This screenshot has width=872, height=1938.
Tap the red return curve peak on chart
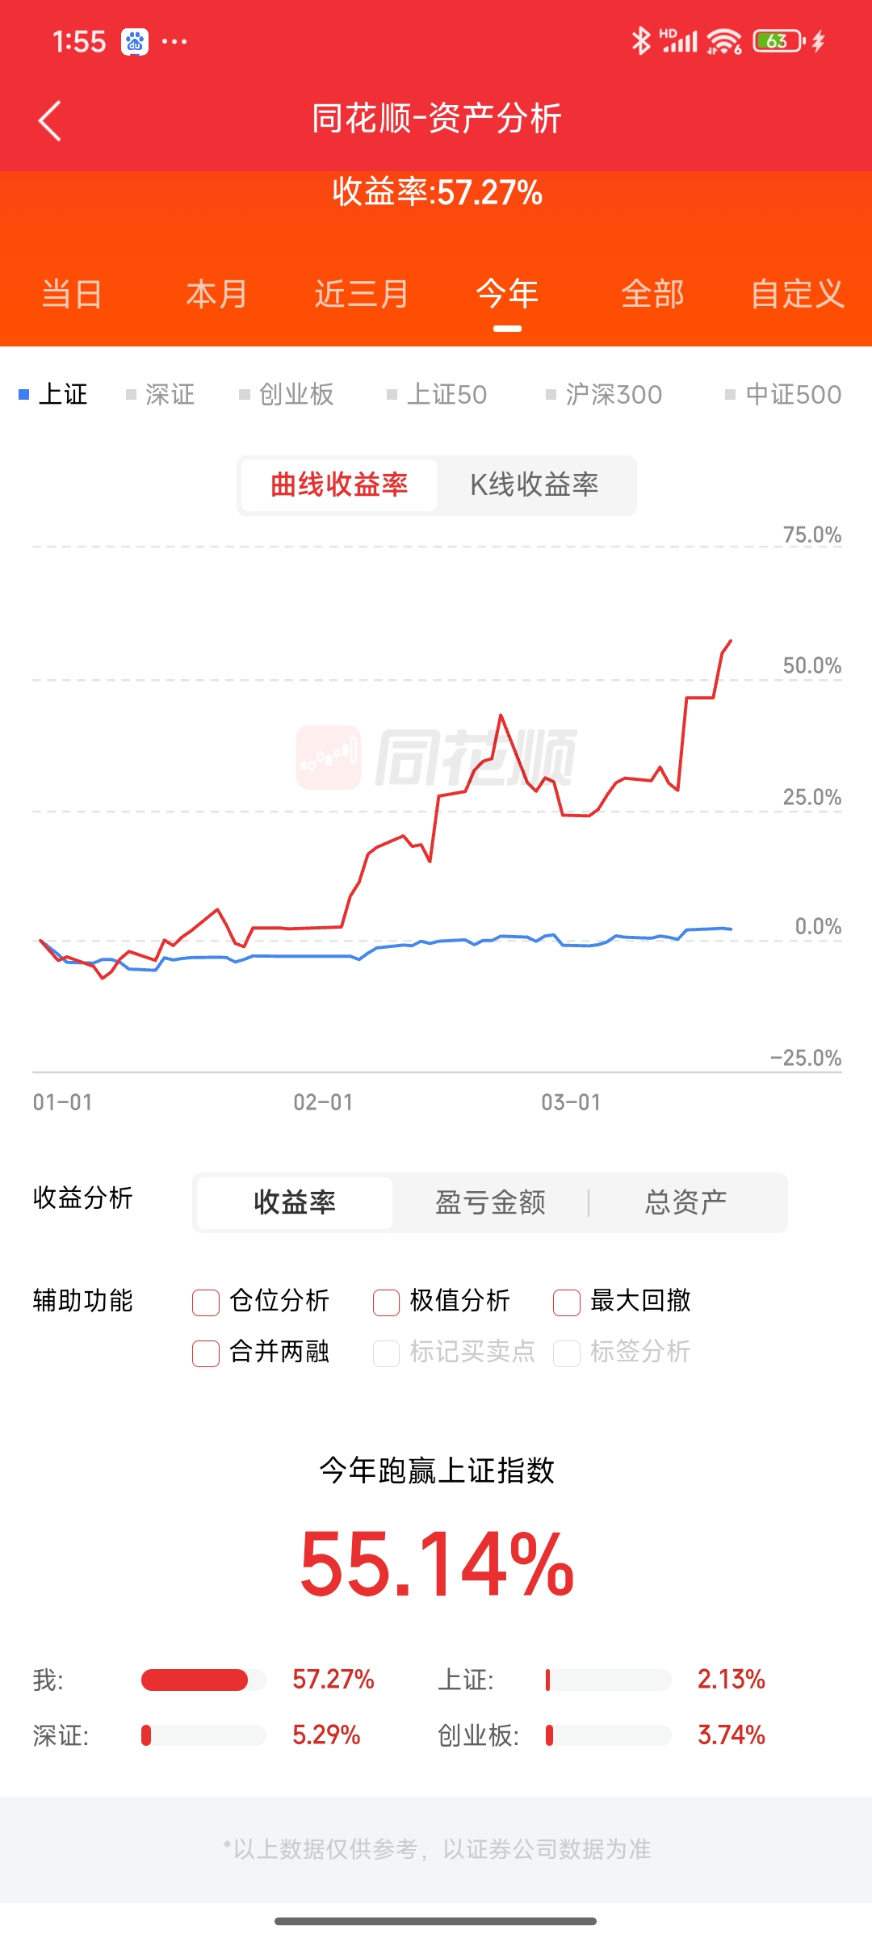point(730,642)
